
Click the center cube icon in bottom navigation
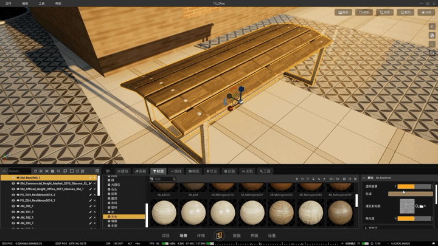coord(219,236)
